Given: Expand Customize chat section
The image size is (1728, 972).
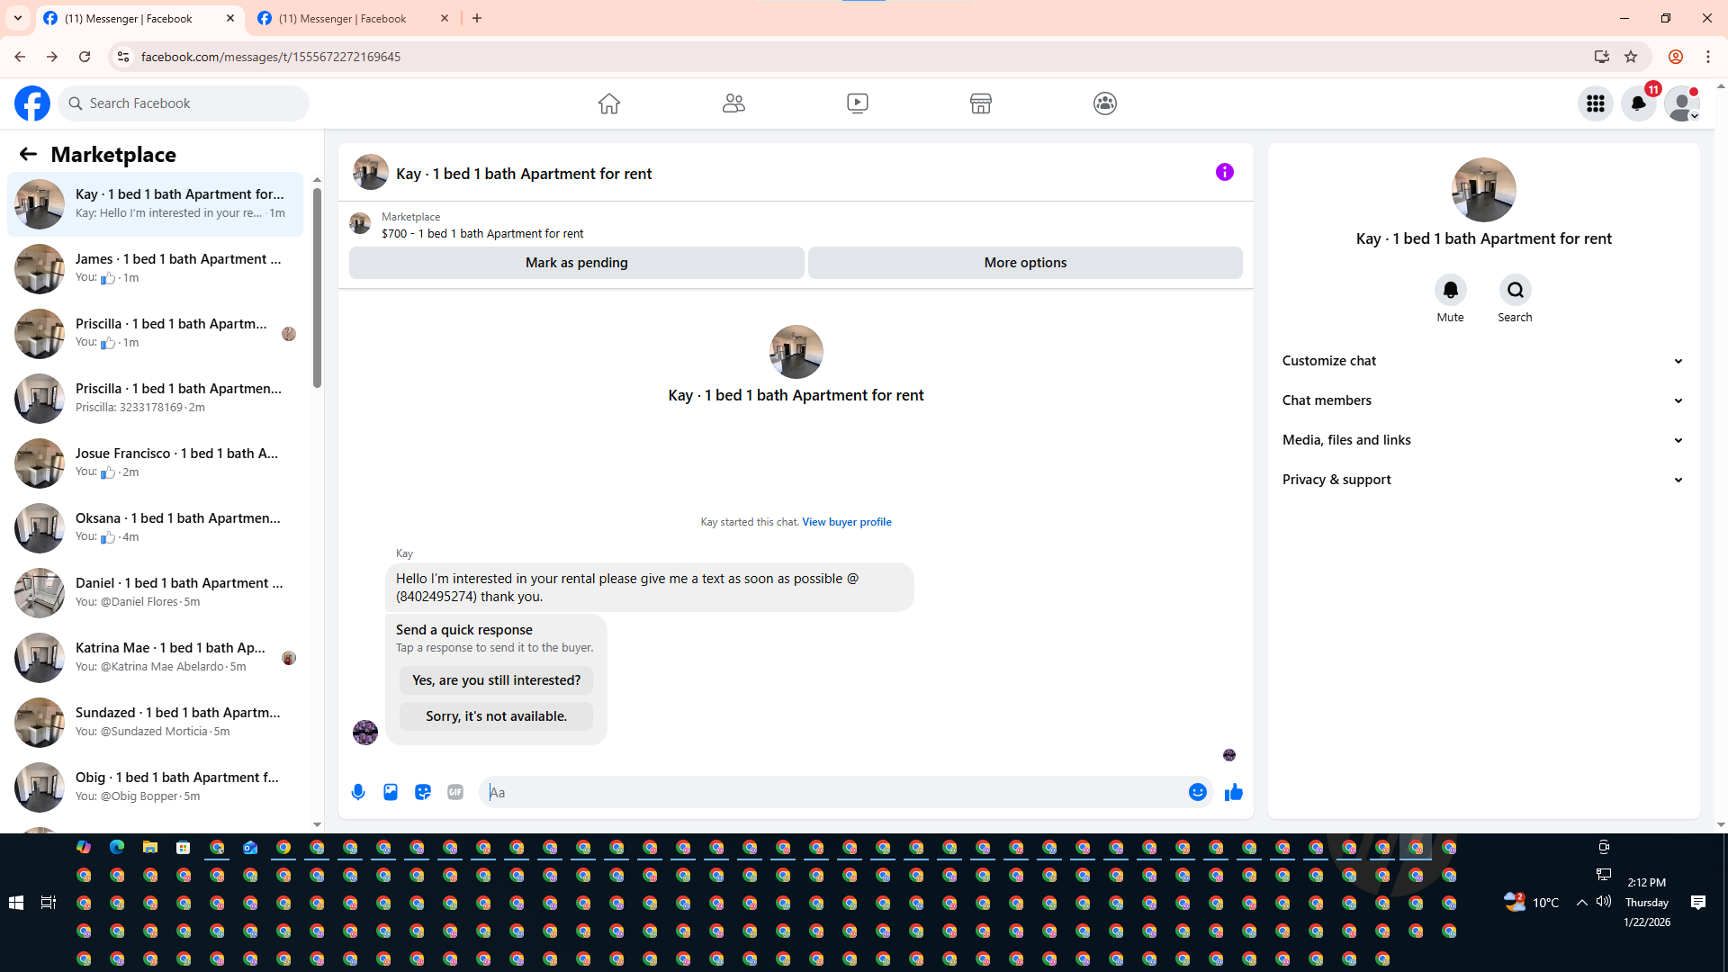Looking at the screenshot, I should pos(1484,361).
